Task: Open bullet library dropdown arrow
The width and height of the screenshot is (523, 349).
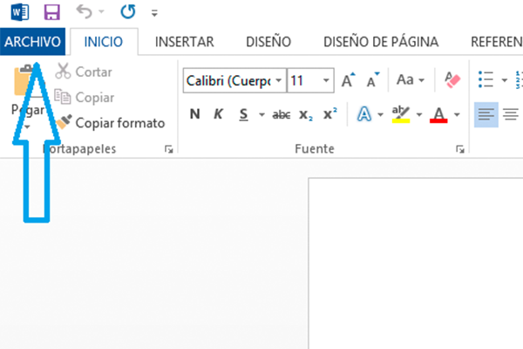Action: (x=505, y=79)
